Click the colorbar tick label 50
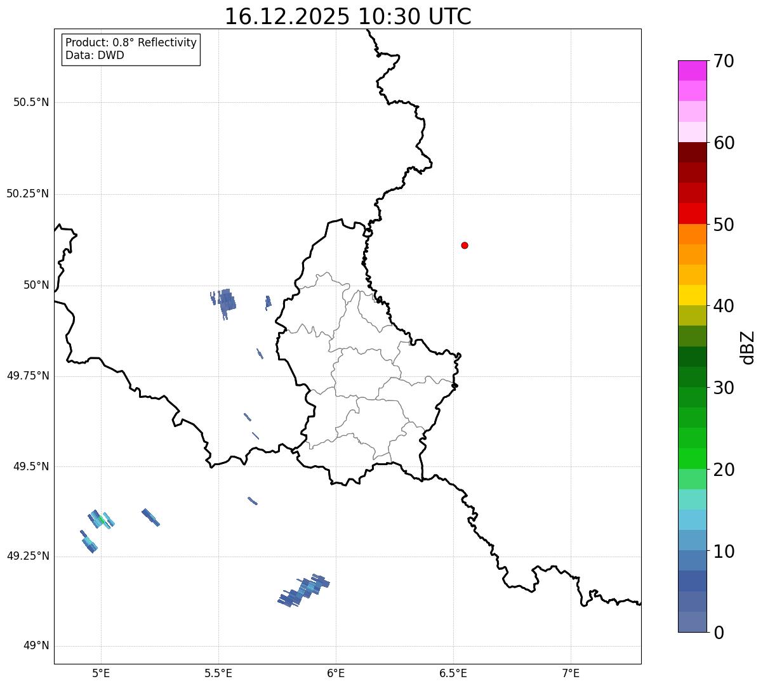 point(724,225)
